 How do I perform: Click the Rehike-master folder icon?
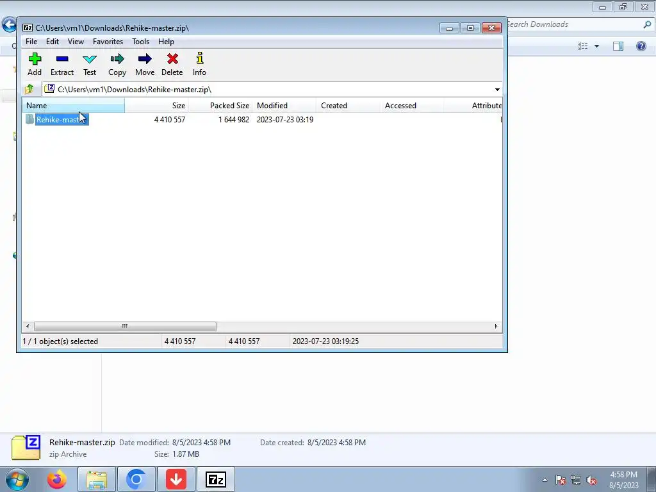point(29,119)
